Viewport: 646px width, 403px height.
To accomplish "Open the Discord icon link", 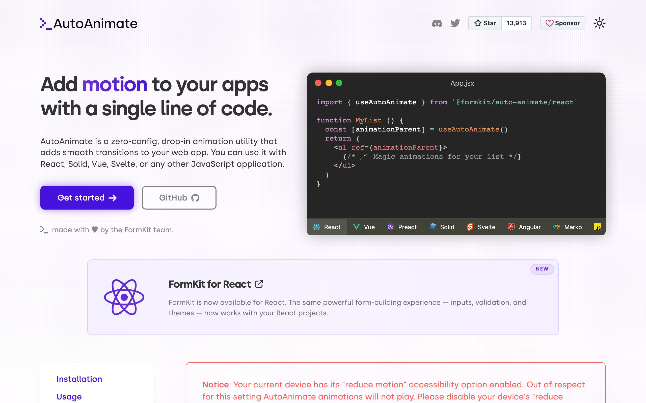I will 437,23.
